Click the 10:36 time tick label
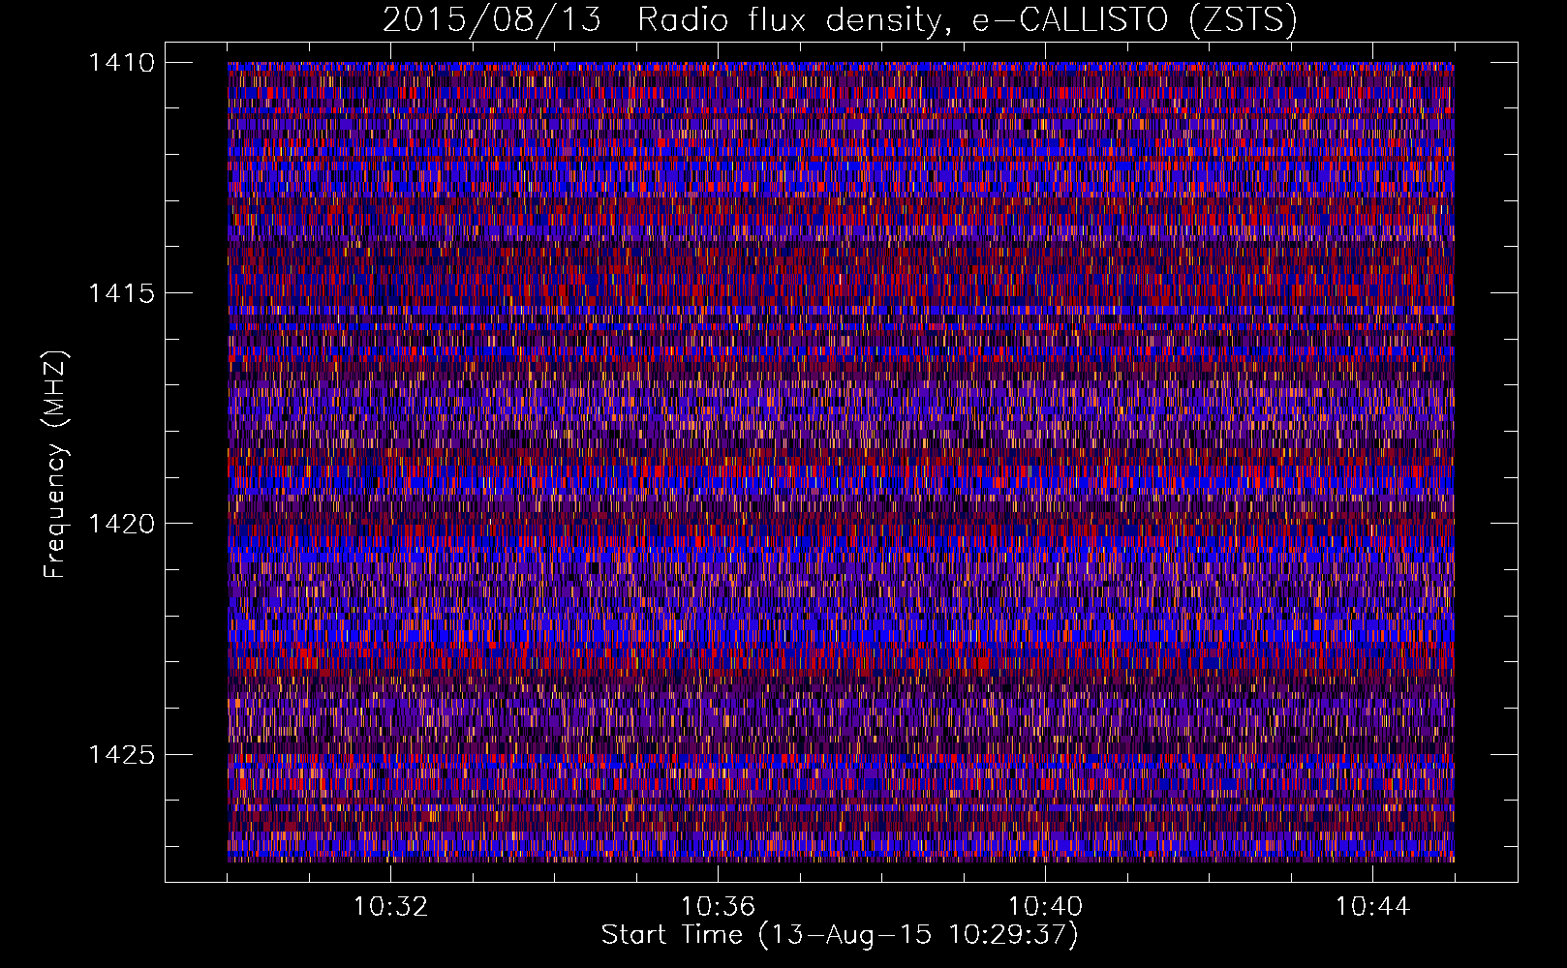This screenshot has height=968, width=1567. [718, 907]
